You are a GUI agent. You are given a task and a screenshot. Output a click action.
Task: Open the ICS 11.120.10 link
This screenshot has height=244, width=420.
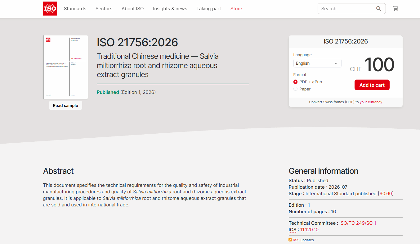coord(309,230)
